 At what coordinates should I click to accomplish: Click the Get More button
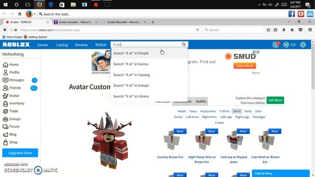(x=275, y=100)
